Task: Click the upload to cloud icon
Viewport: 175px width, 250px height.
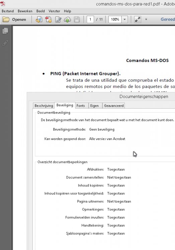Action: pos(67,19)
